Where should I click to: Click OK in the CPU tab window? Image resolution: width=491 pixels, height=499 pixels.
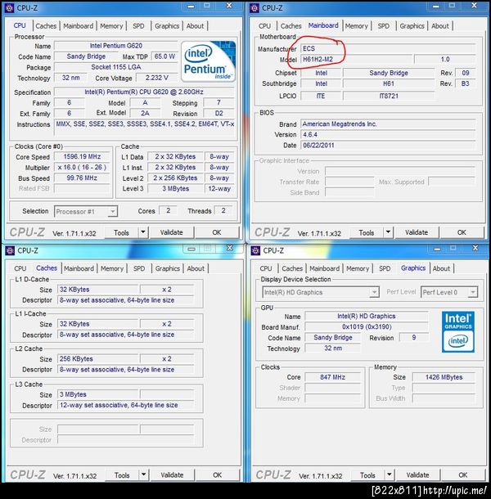[217, 232]
